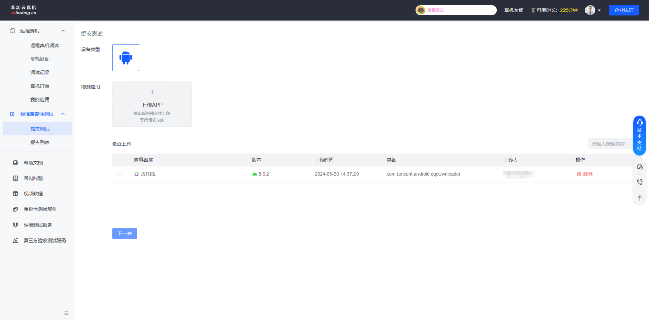Click the search input for recent uploads
Screen dimensions: 649x320
[610, 144]
